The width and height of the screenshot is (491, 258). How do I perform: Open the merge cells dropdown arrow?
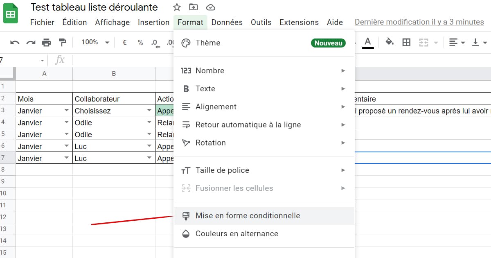[x=436, y=43]
